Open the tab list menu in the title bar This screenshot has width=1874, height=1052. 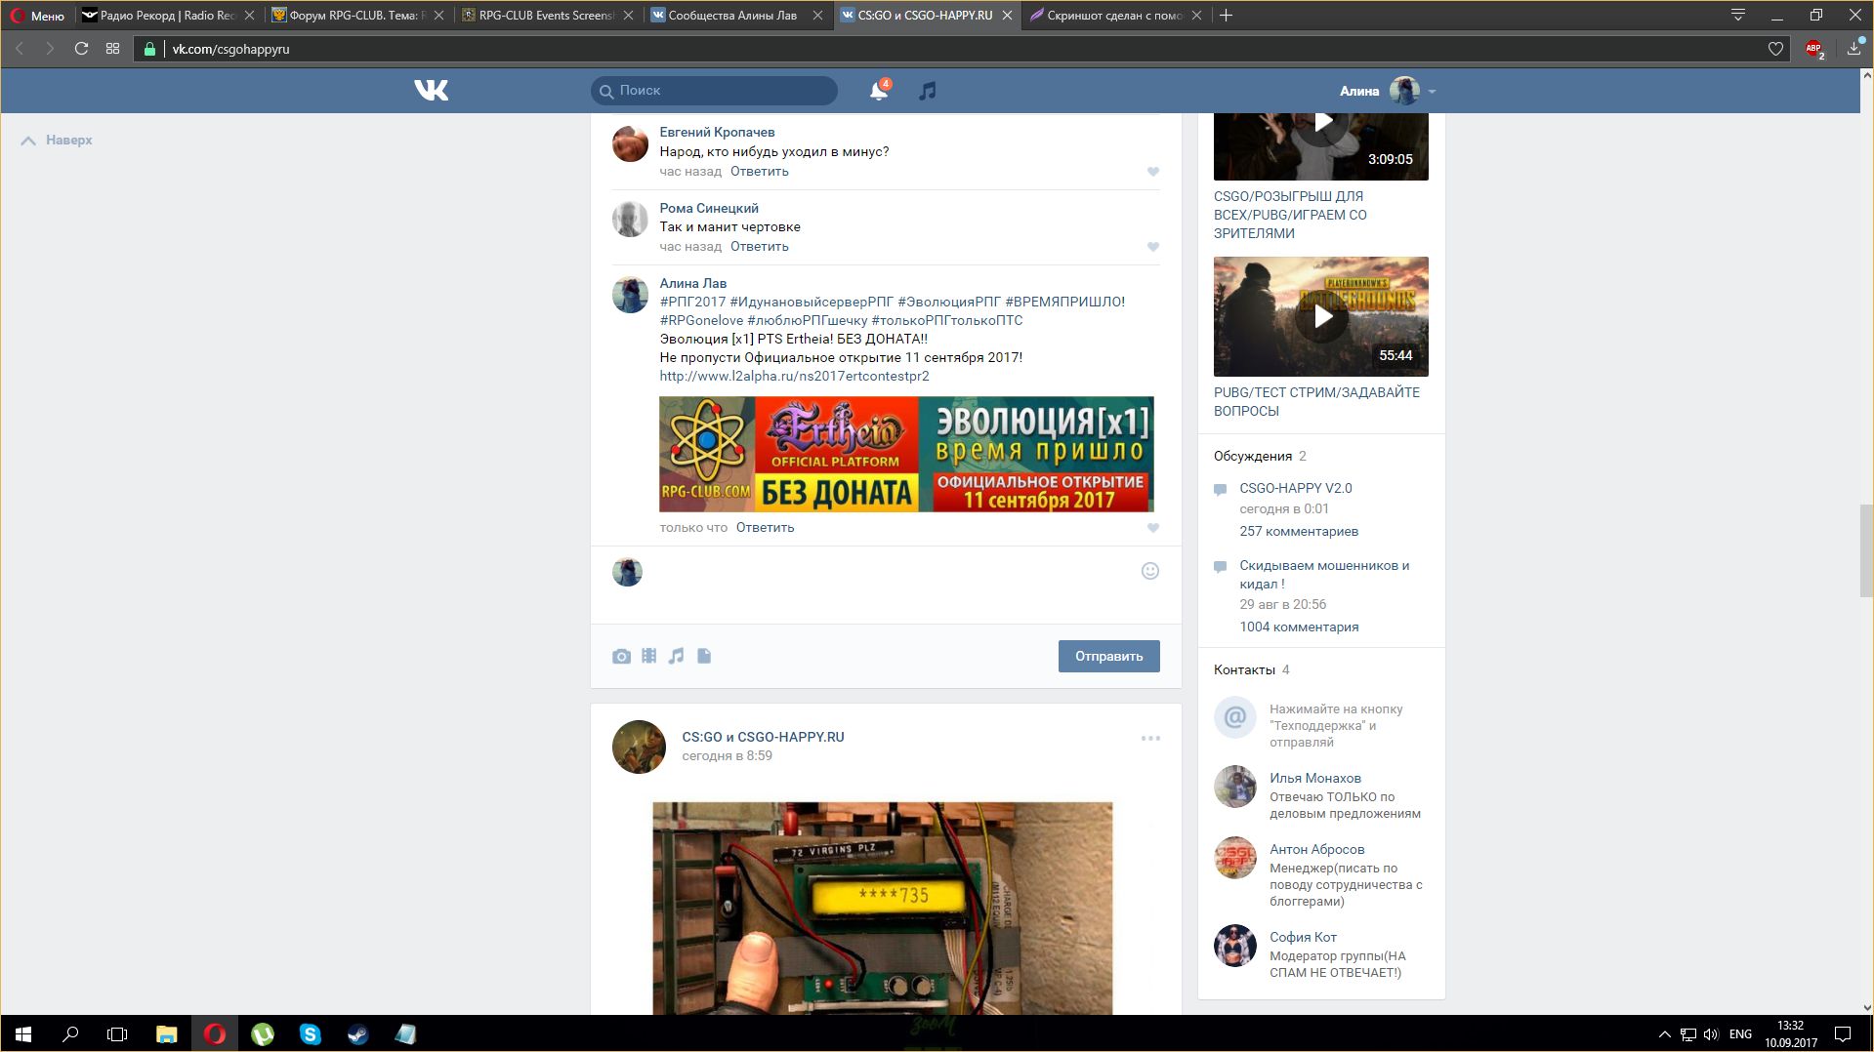[x=1738, y=15]
